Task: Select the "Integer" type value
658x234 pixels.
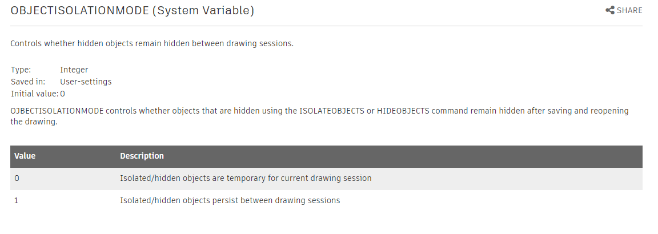Action: pyautogui.click(x=74, y=70)
